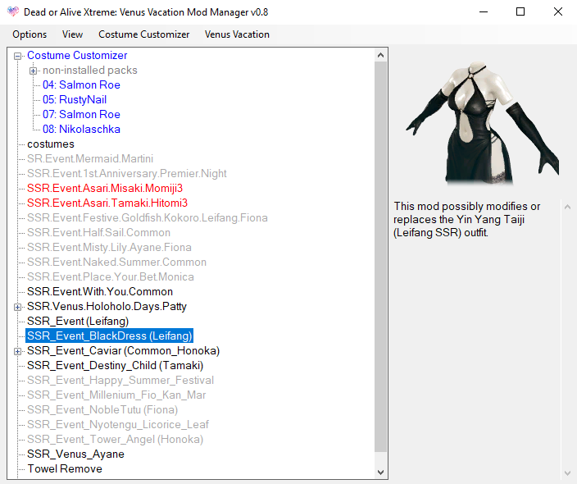Select SSR.Event.Asari.Tamaki.Hitomi3 mod

coord(107,203)
